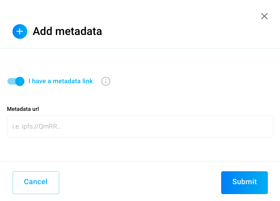Click the grey X in the top corner

click(x=264, y=16)
